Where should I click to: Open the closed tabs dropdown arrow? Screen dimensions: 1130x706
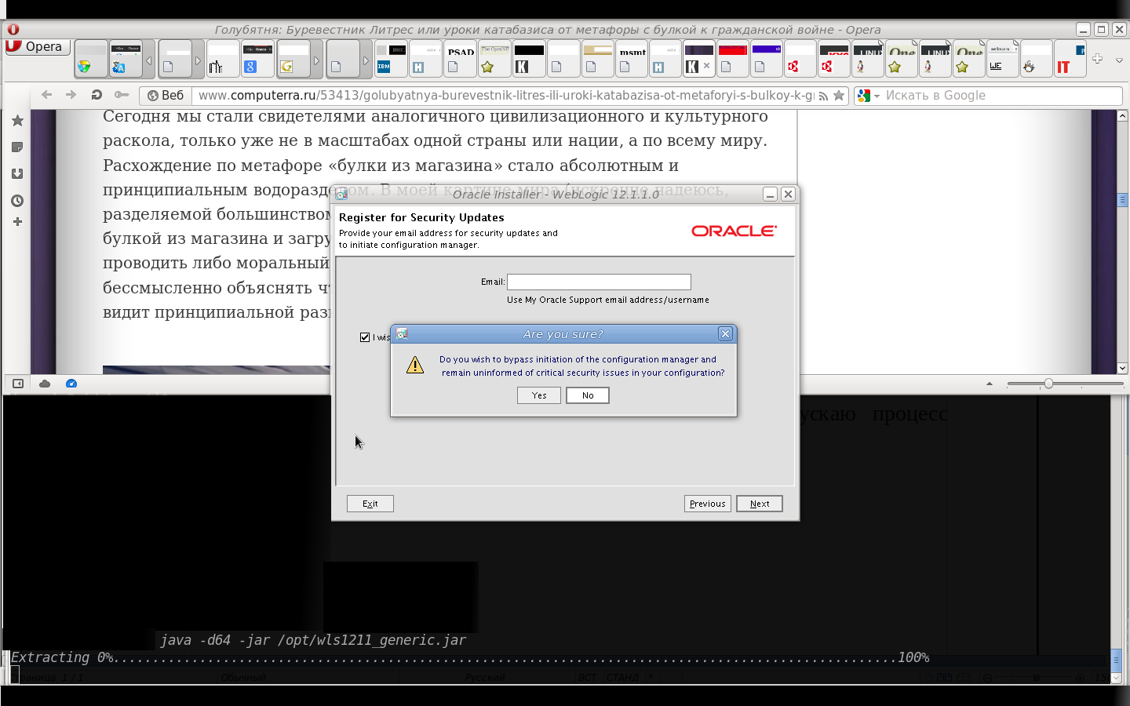click(1119, 60)
